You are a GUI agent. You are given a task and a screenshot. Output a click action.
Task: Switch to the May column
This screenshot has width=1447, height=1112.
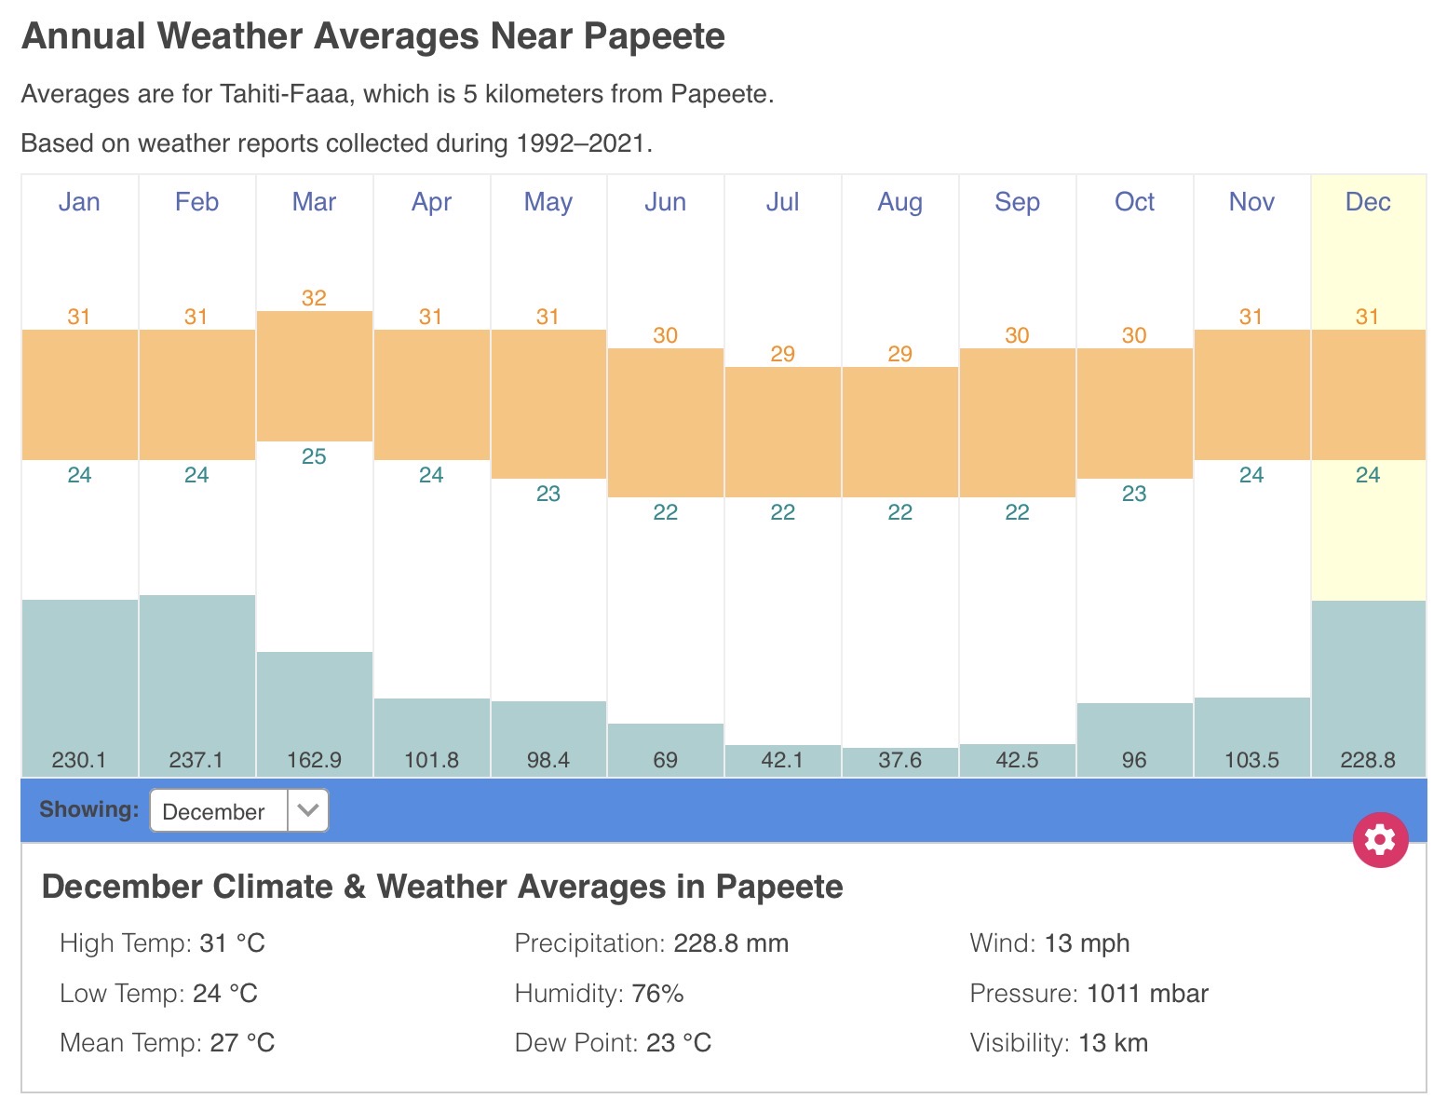click(548, 202)
